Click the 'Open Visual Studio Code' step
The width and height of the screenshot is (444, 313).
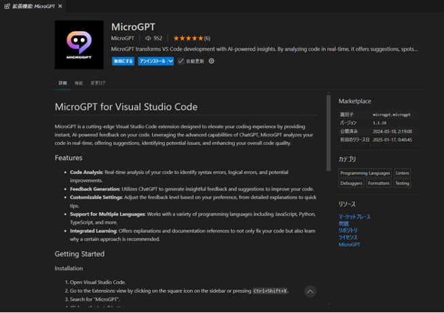click(x=98, y=283)
